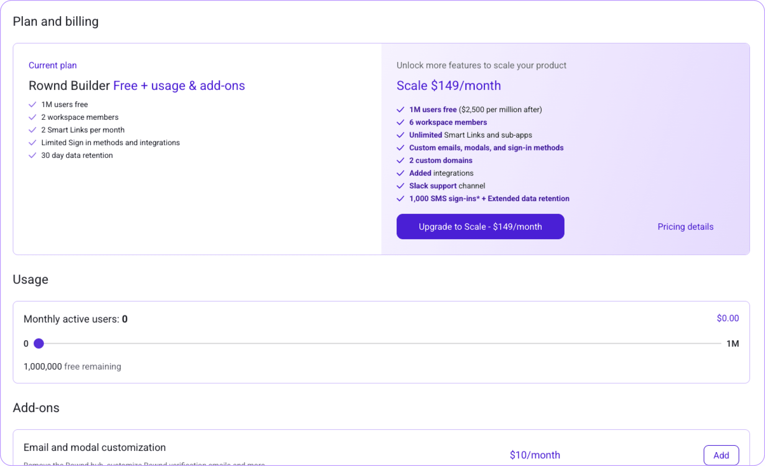
Task: Click checkmark next to 2 workspace members
Action: pyautogui.click(x=32, y=117)
